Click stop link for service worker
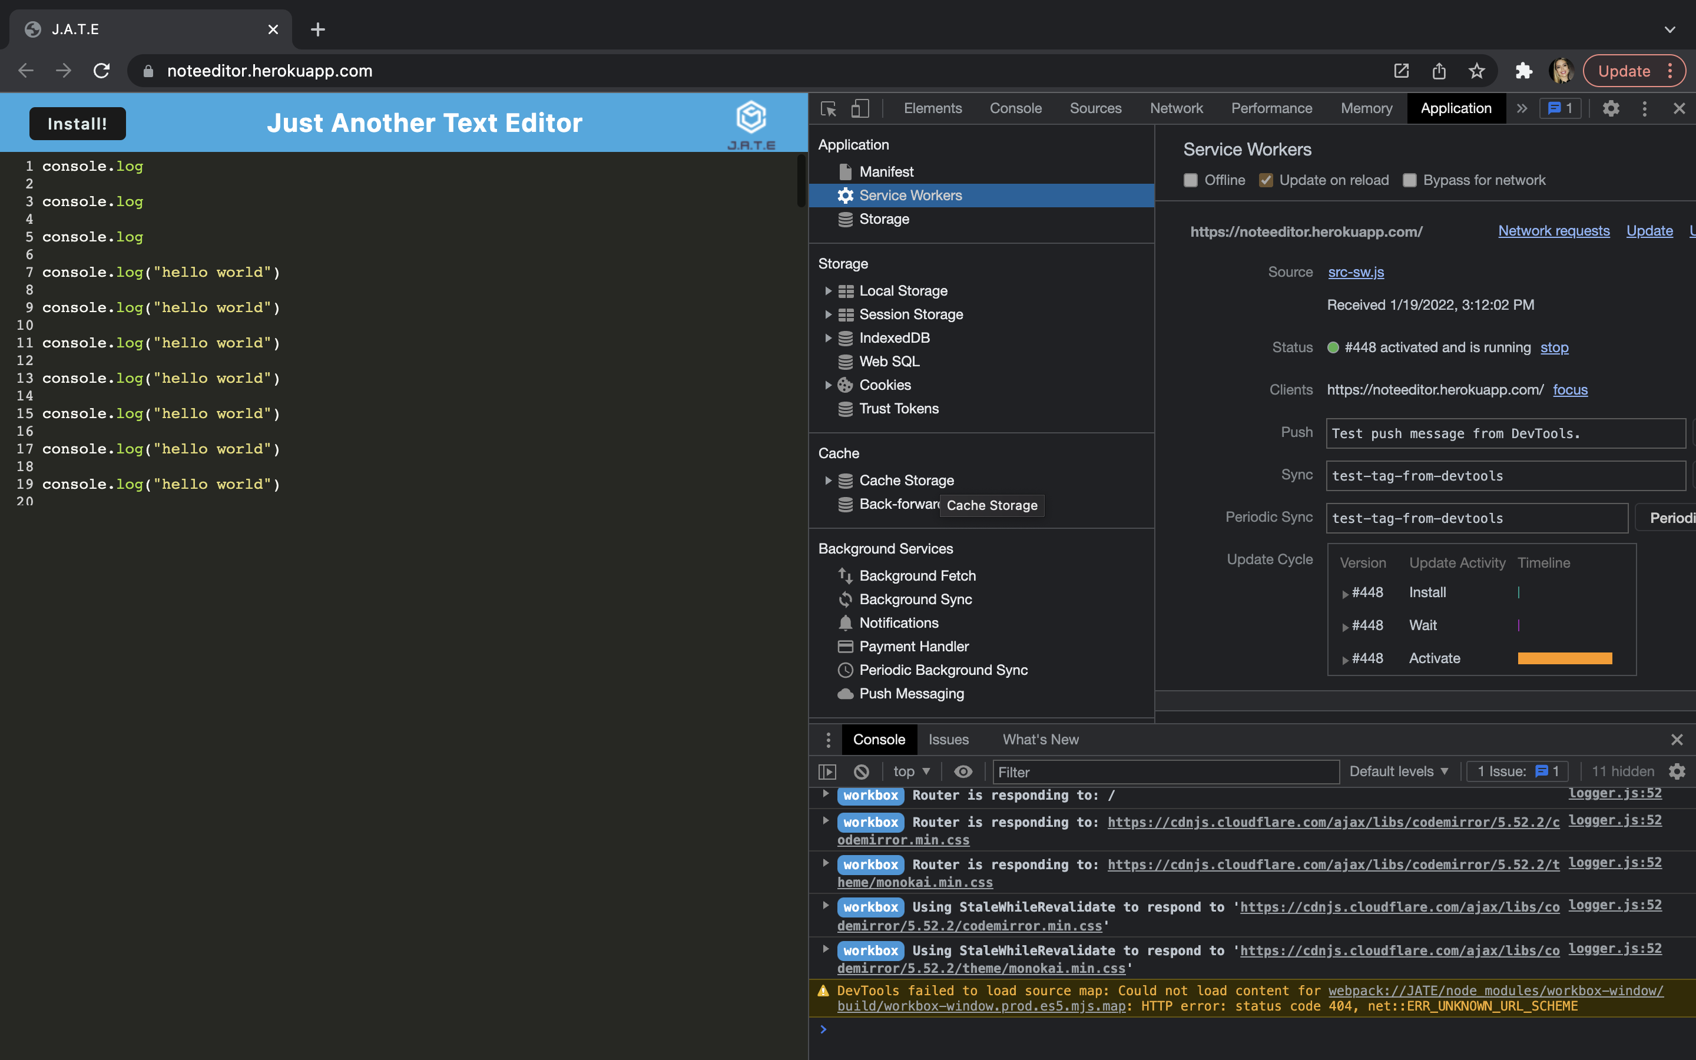Image resolution: width=1696 pixels, height=1060 pixels. point(1553,347)
